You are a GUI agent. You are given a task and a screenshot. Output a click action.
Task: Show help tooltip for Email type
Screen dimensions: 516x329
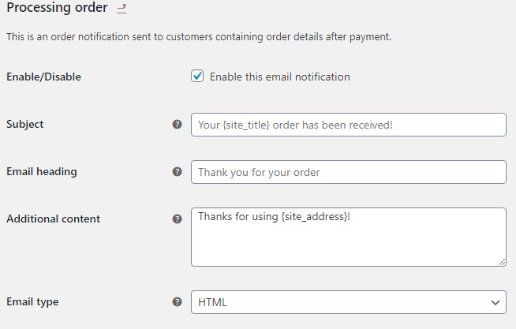point(177,301)
